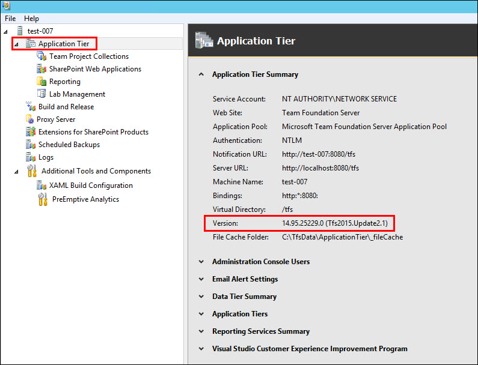Click the Machine Name value test-007
The width and height of the screenshot is (478, 365).
coord(295,182)
